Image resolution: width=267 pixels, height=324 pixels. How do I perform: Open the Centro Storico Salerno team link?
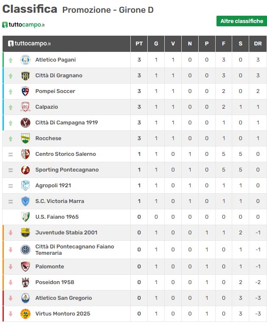[x=65, y=154]
